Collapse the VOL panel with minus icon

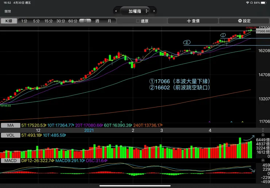click(263, 135)
